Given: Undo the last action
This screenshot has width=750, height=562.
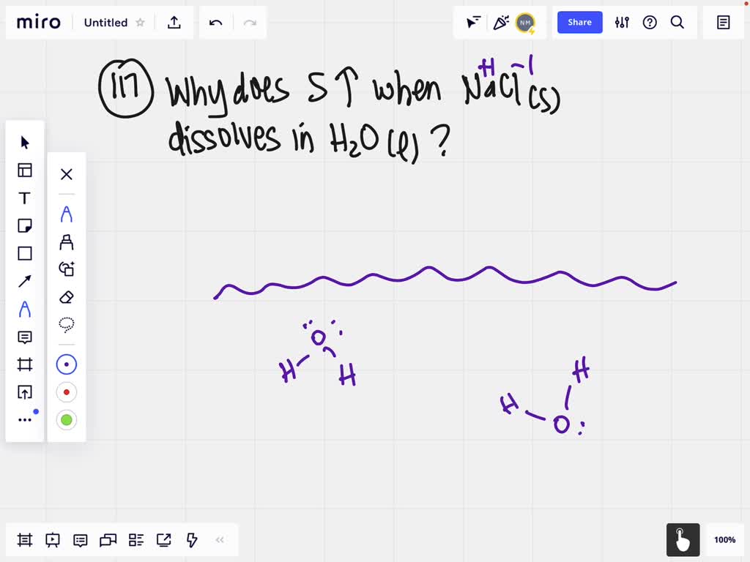Looking at the screenshot, I should 215,23.
